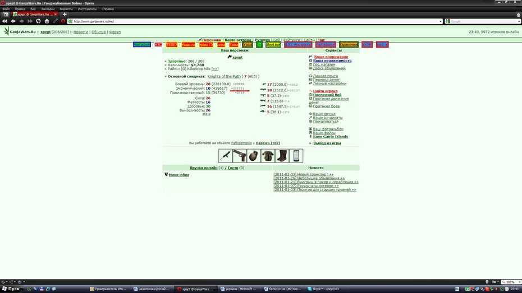Open the Последний бой link

[x=327, y=95]
